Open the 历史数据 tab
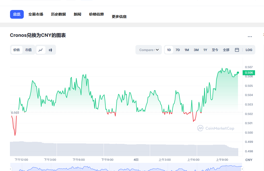The image size is (264, 171). point(58,14)
